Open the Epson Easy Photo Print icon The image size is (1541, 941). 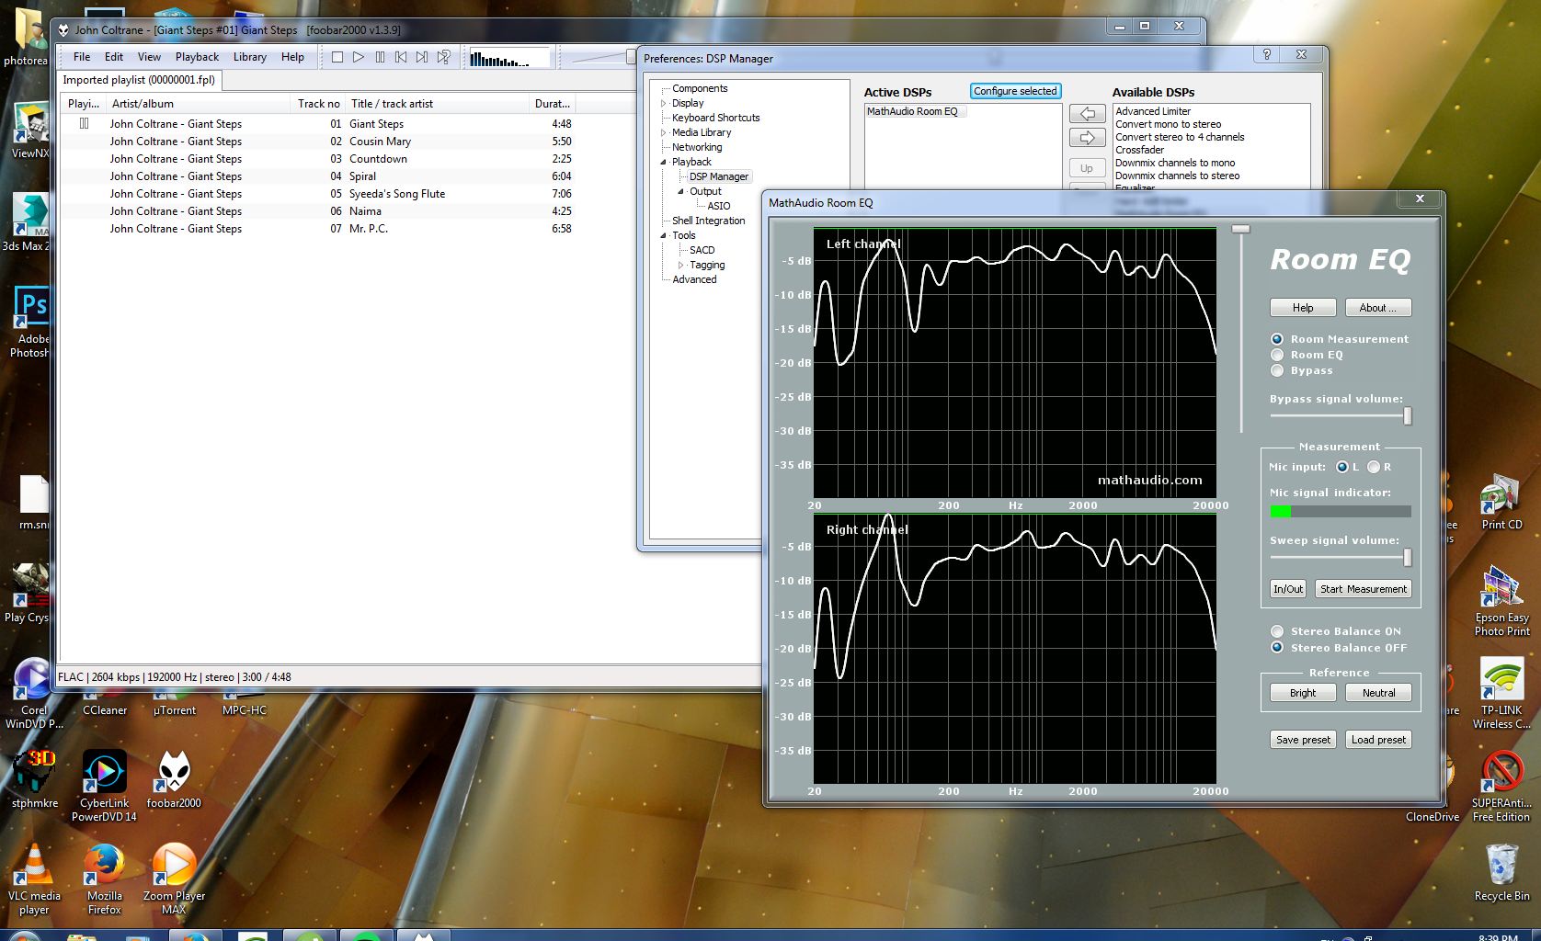click(x=1501, y=601)
